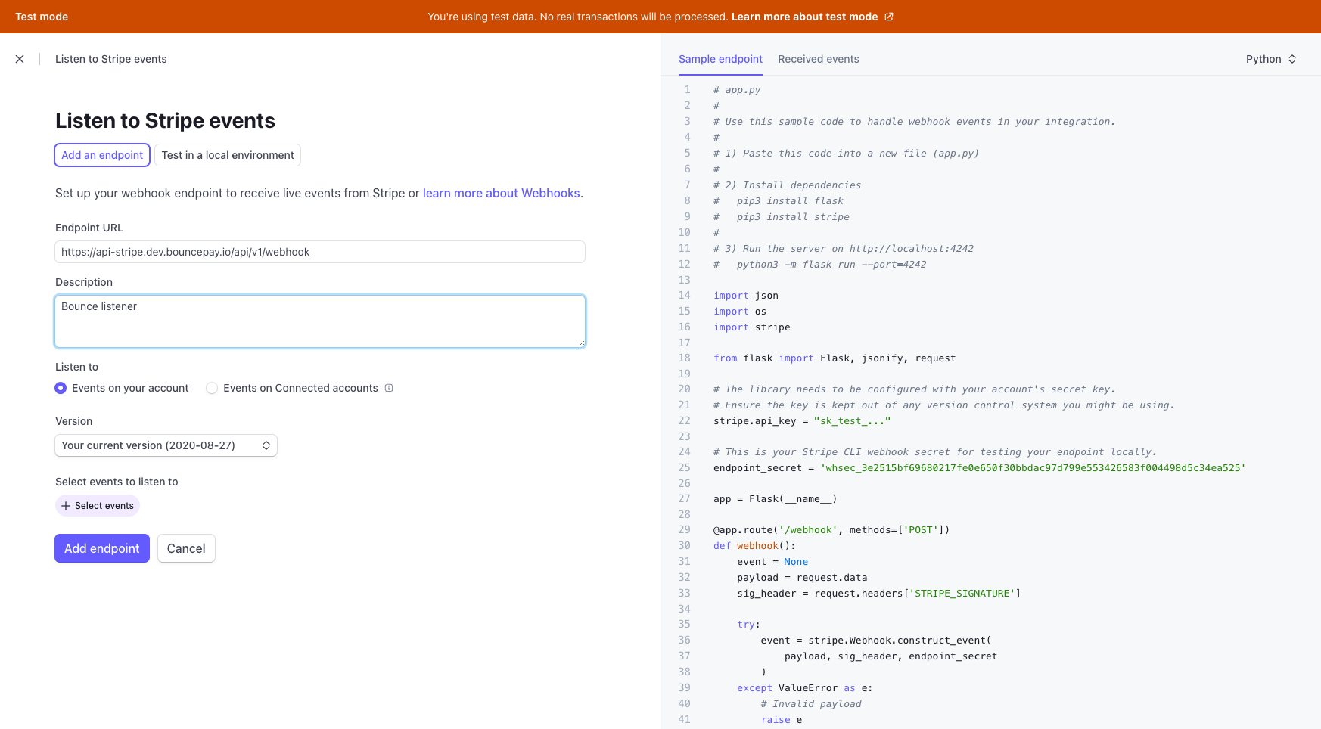Click the 'python3 -m flask run' comment line
The width and height of the screenshot is (1321, 729).
pos(820,265)
